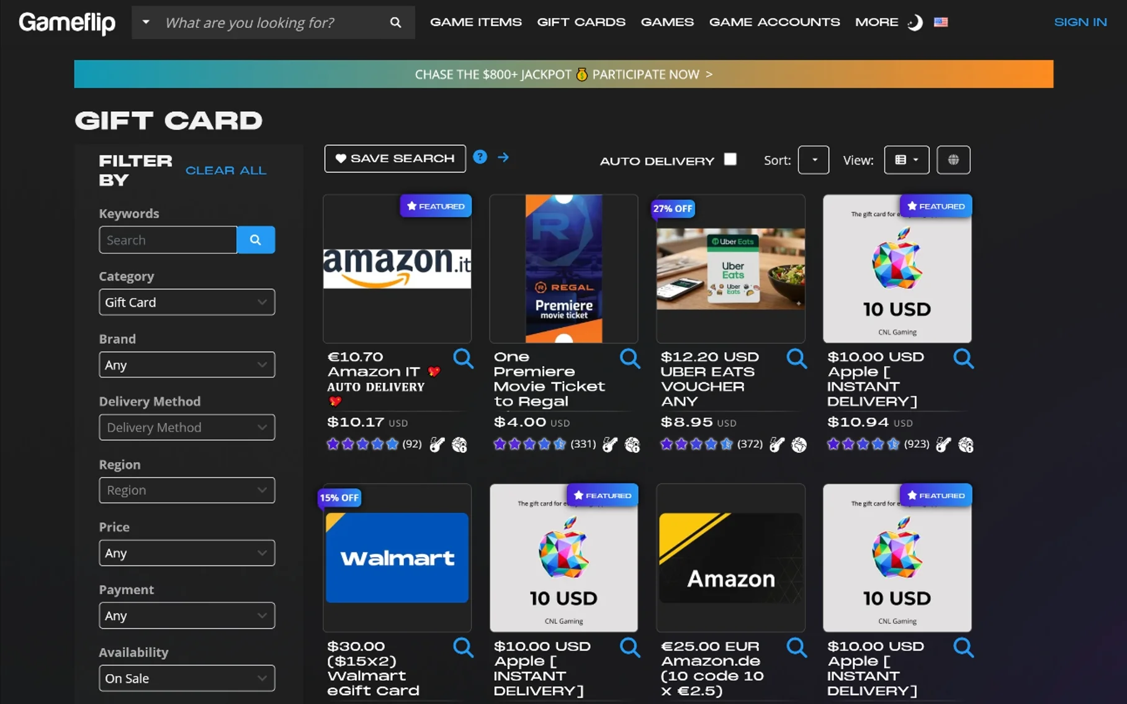Submit the top search with magnifier icon

click(395, 23)
